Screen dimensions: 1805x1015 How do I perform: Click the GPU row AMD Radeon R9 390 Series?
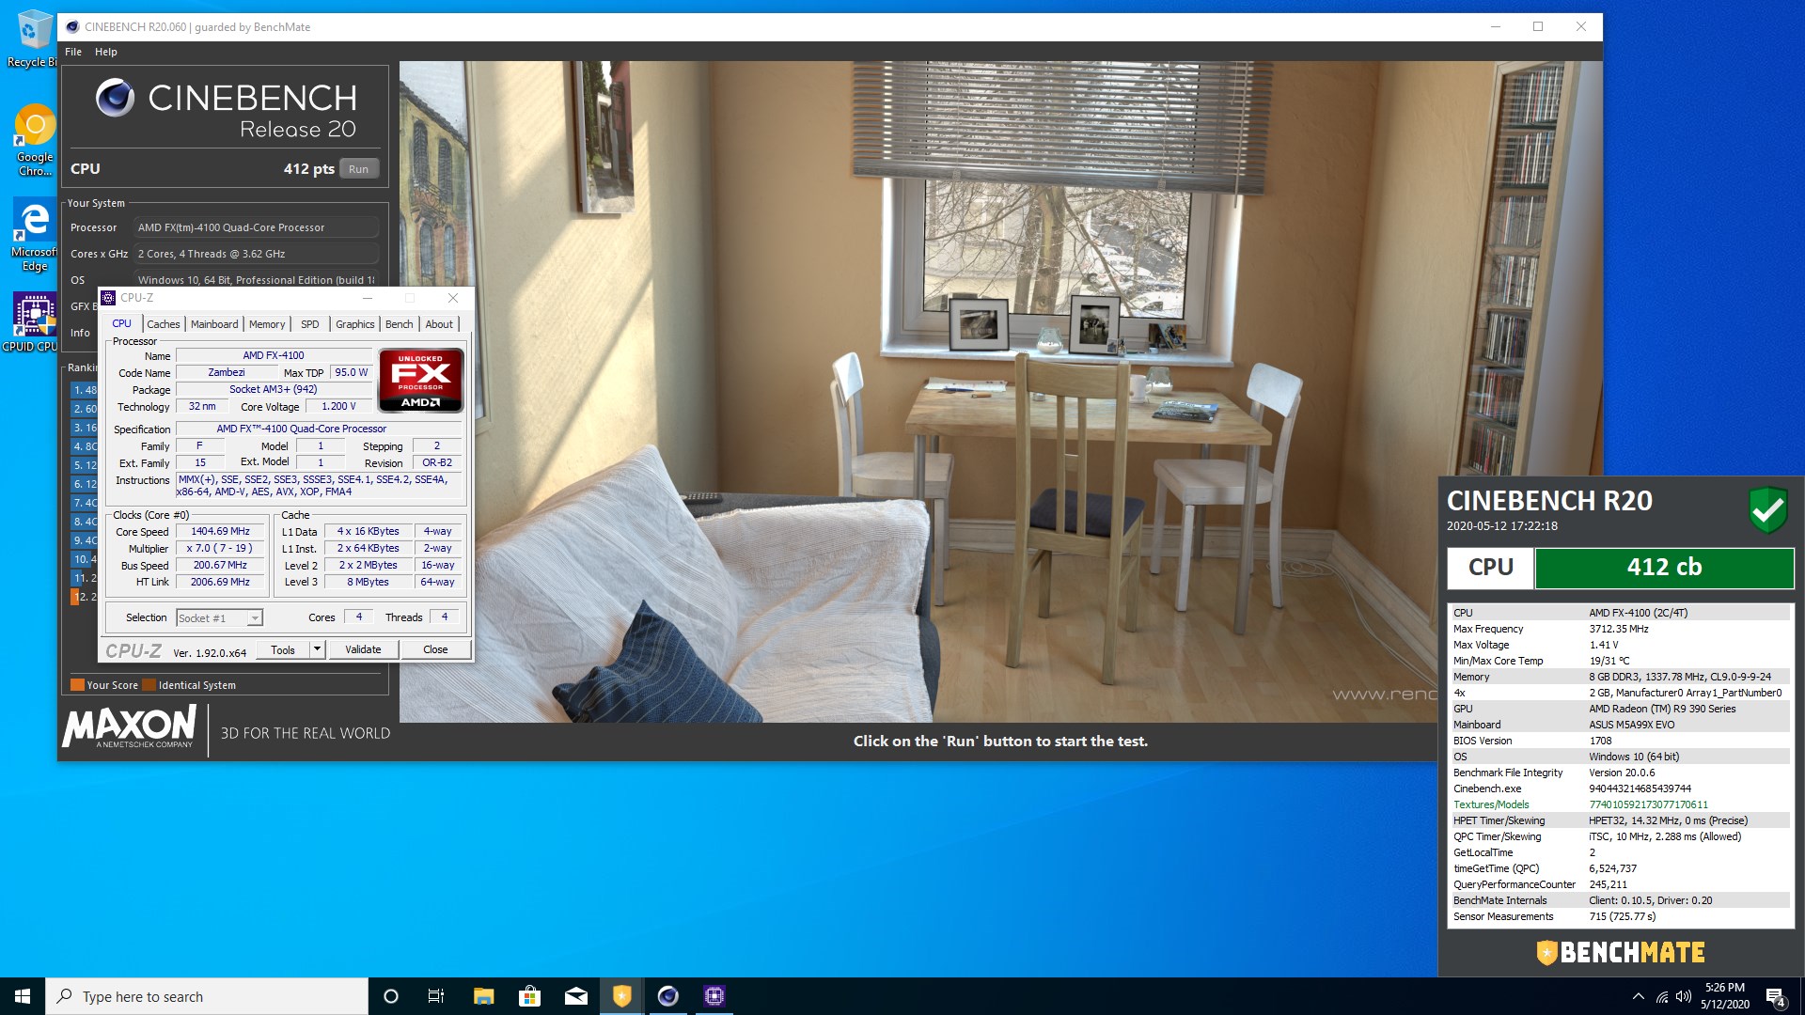click(1621, 709)
